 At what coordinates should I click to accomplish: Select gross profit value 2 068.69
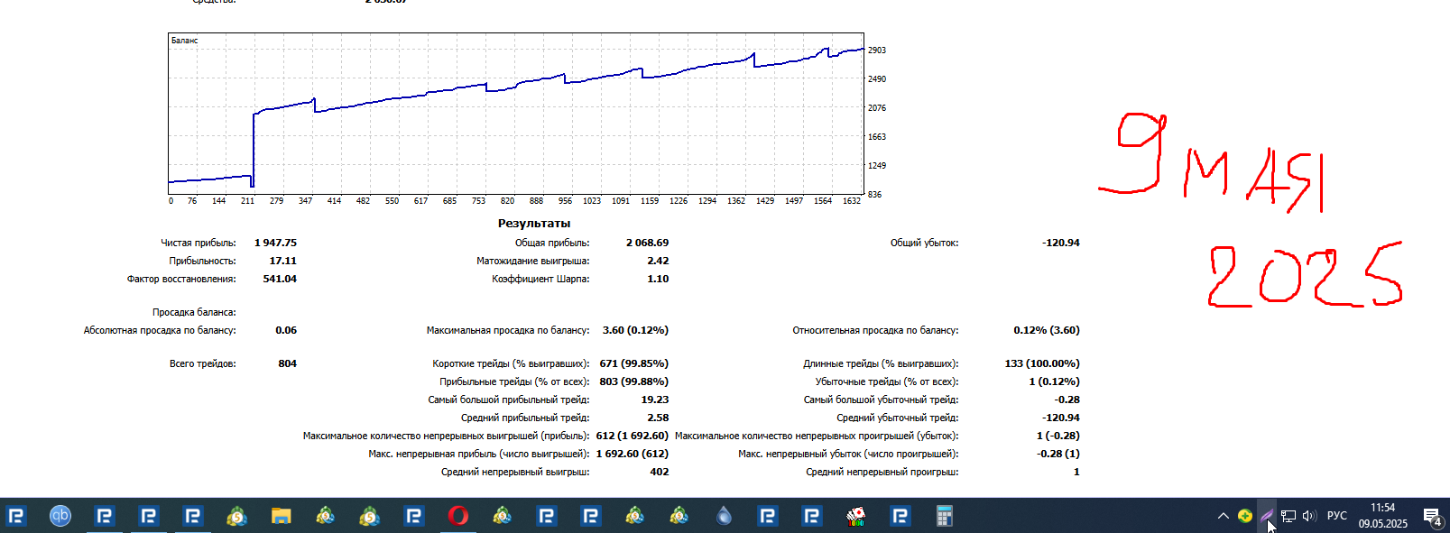(648, 243)
